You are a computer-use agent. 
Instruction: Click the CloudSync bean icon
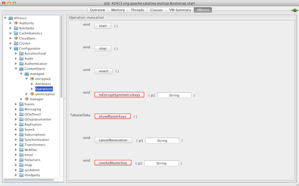click(x=16, y=38)
